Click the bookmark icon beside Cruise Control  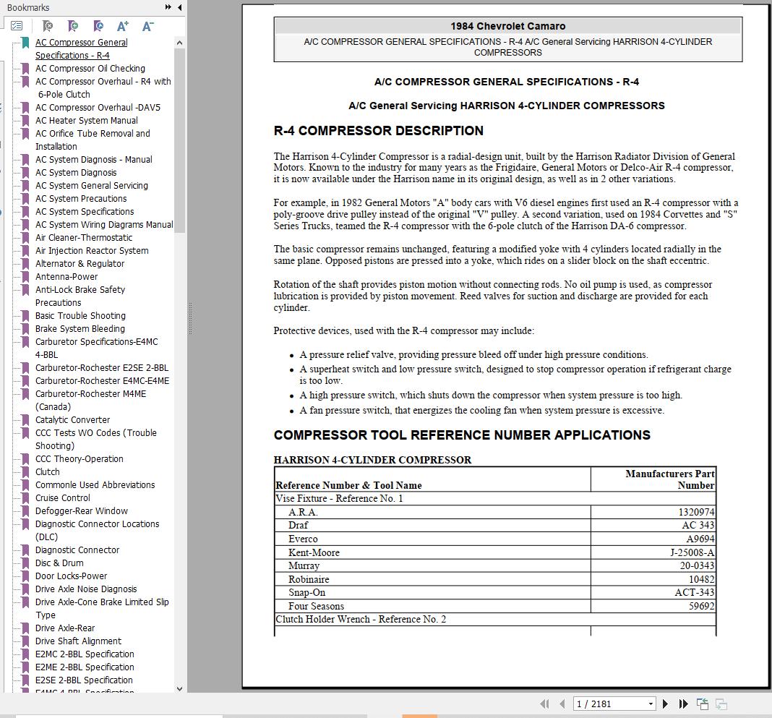point(25,498)
